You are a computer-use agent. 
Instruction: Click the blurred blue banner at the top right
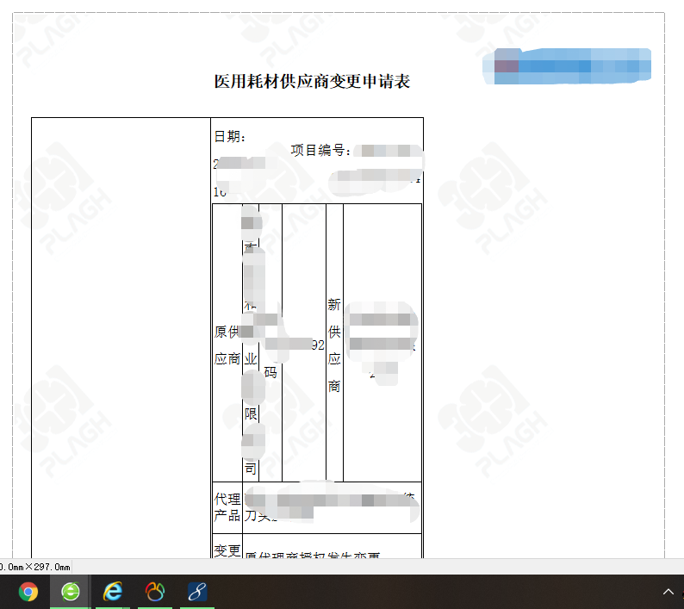point(567,66)
